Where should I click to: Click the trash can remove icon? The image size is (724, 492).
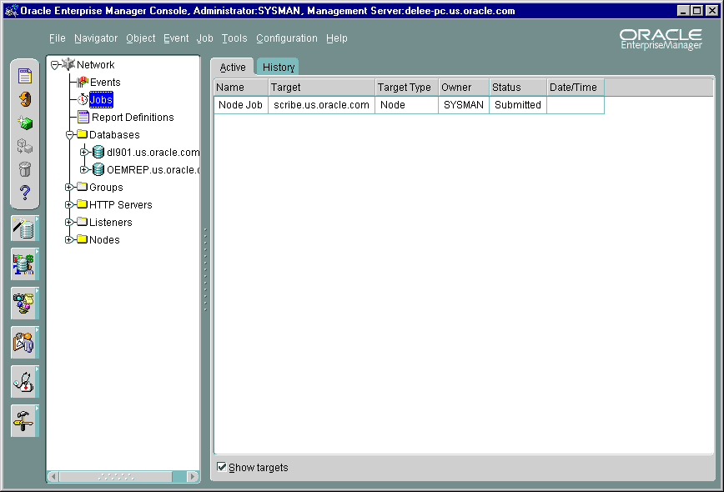click(x=25, y=169)
